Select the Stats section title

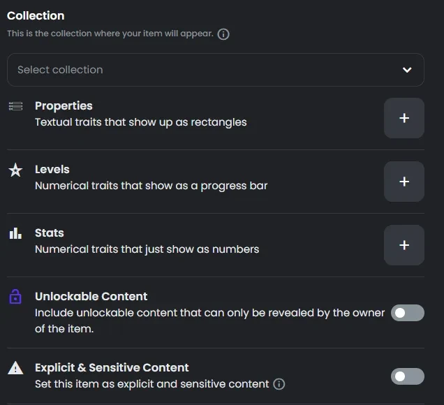tap(50, 233)
